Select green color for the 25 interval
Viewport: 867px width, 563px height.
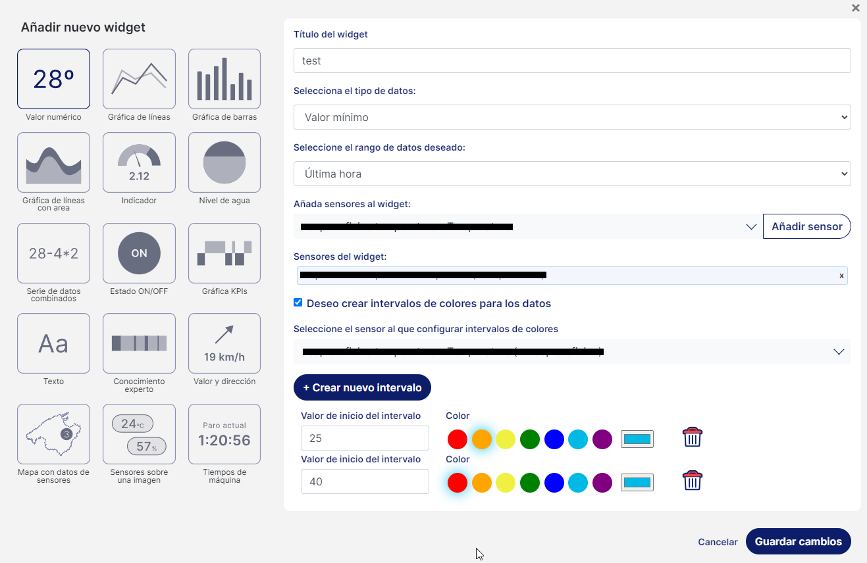[530, 439]
